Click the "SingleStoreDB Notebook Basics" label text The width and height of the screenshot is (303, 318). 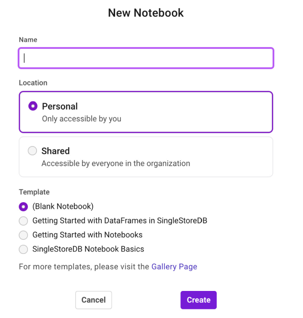point(88,249)
